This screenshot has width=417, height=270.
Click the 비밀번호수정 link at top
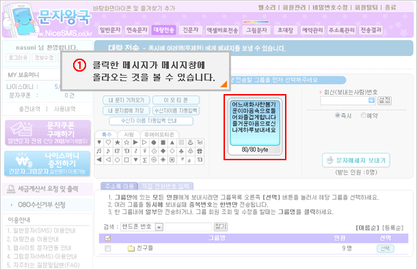[330, 7]
